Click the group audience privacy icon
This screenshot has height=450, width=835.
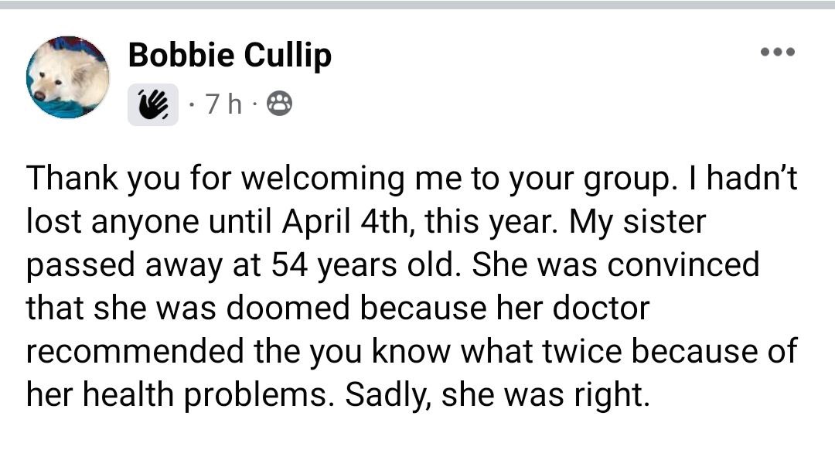pyautogui.click(x=279, y=104)
